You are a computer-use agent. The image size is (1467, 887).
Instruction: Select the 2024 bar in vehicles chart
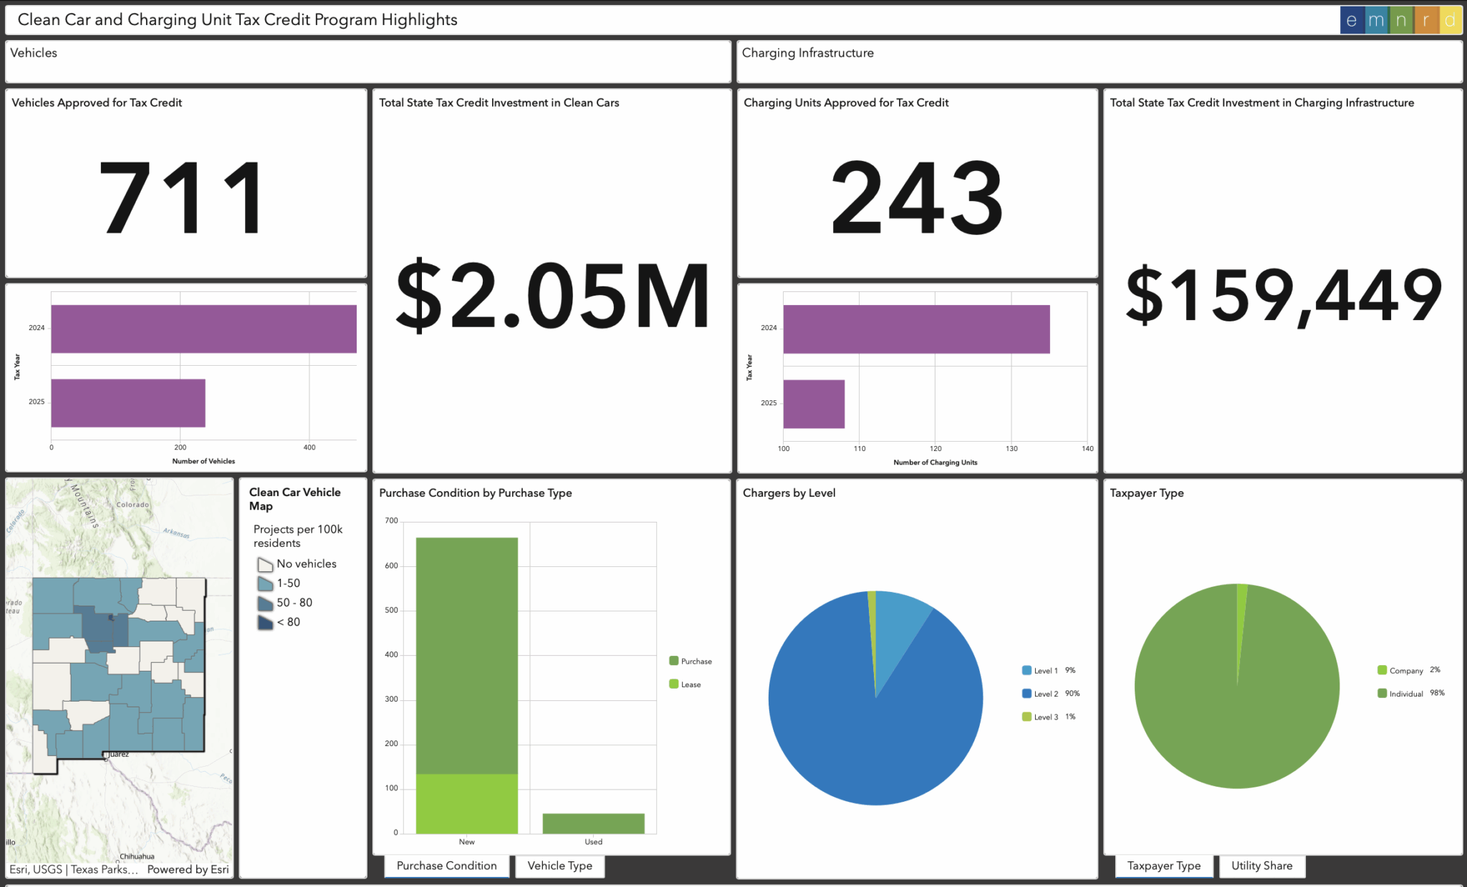tap(203, 329)
